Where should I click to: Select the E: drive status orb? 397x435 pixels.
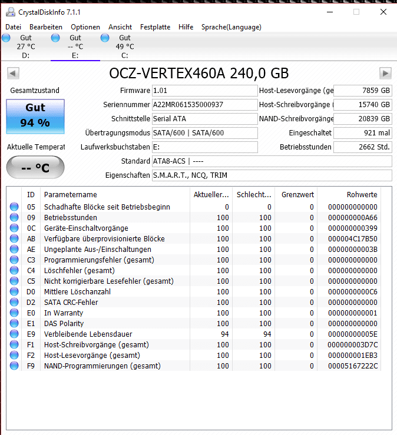click(55, 38)
